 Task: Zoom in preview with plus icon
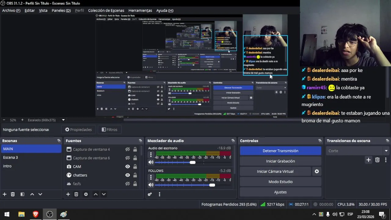[22, 120]
